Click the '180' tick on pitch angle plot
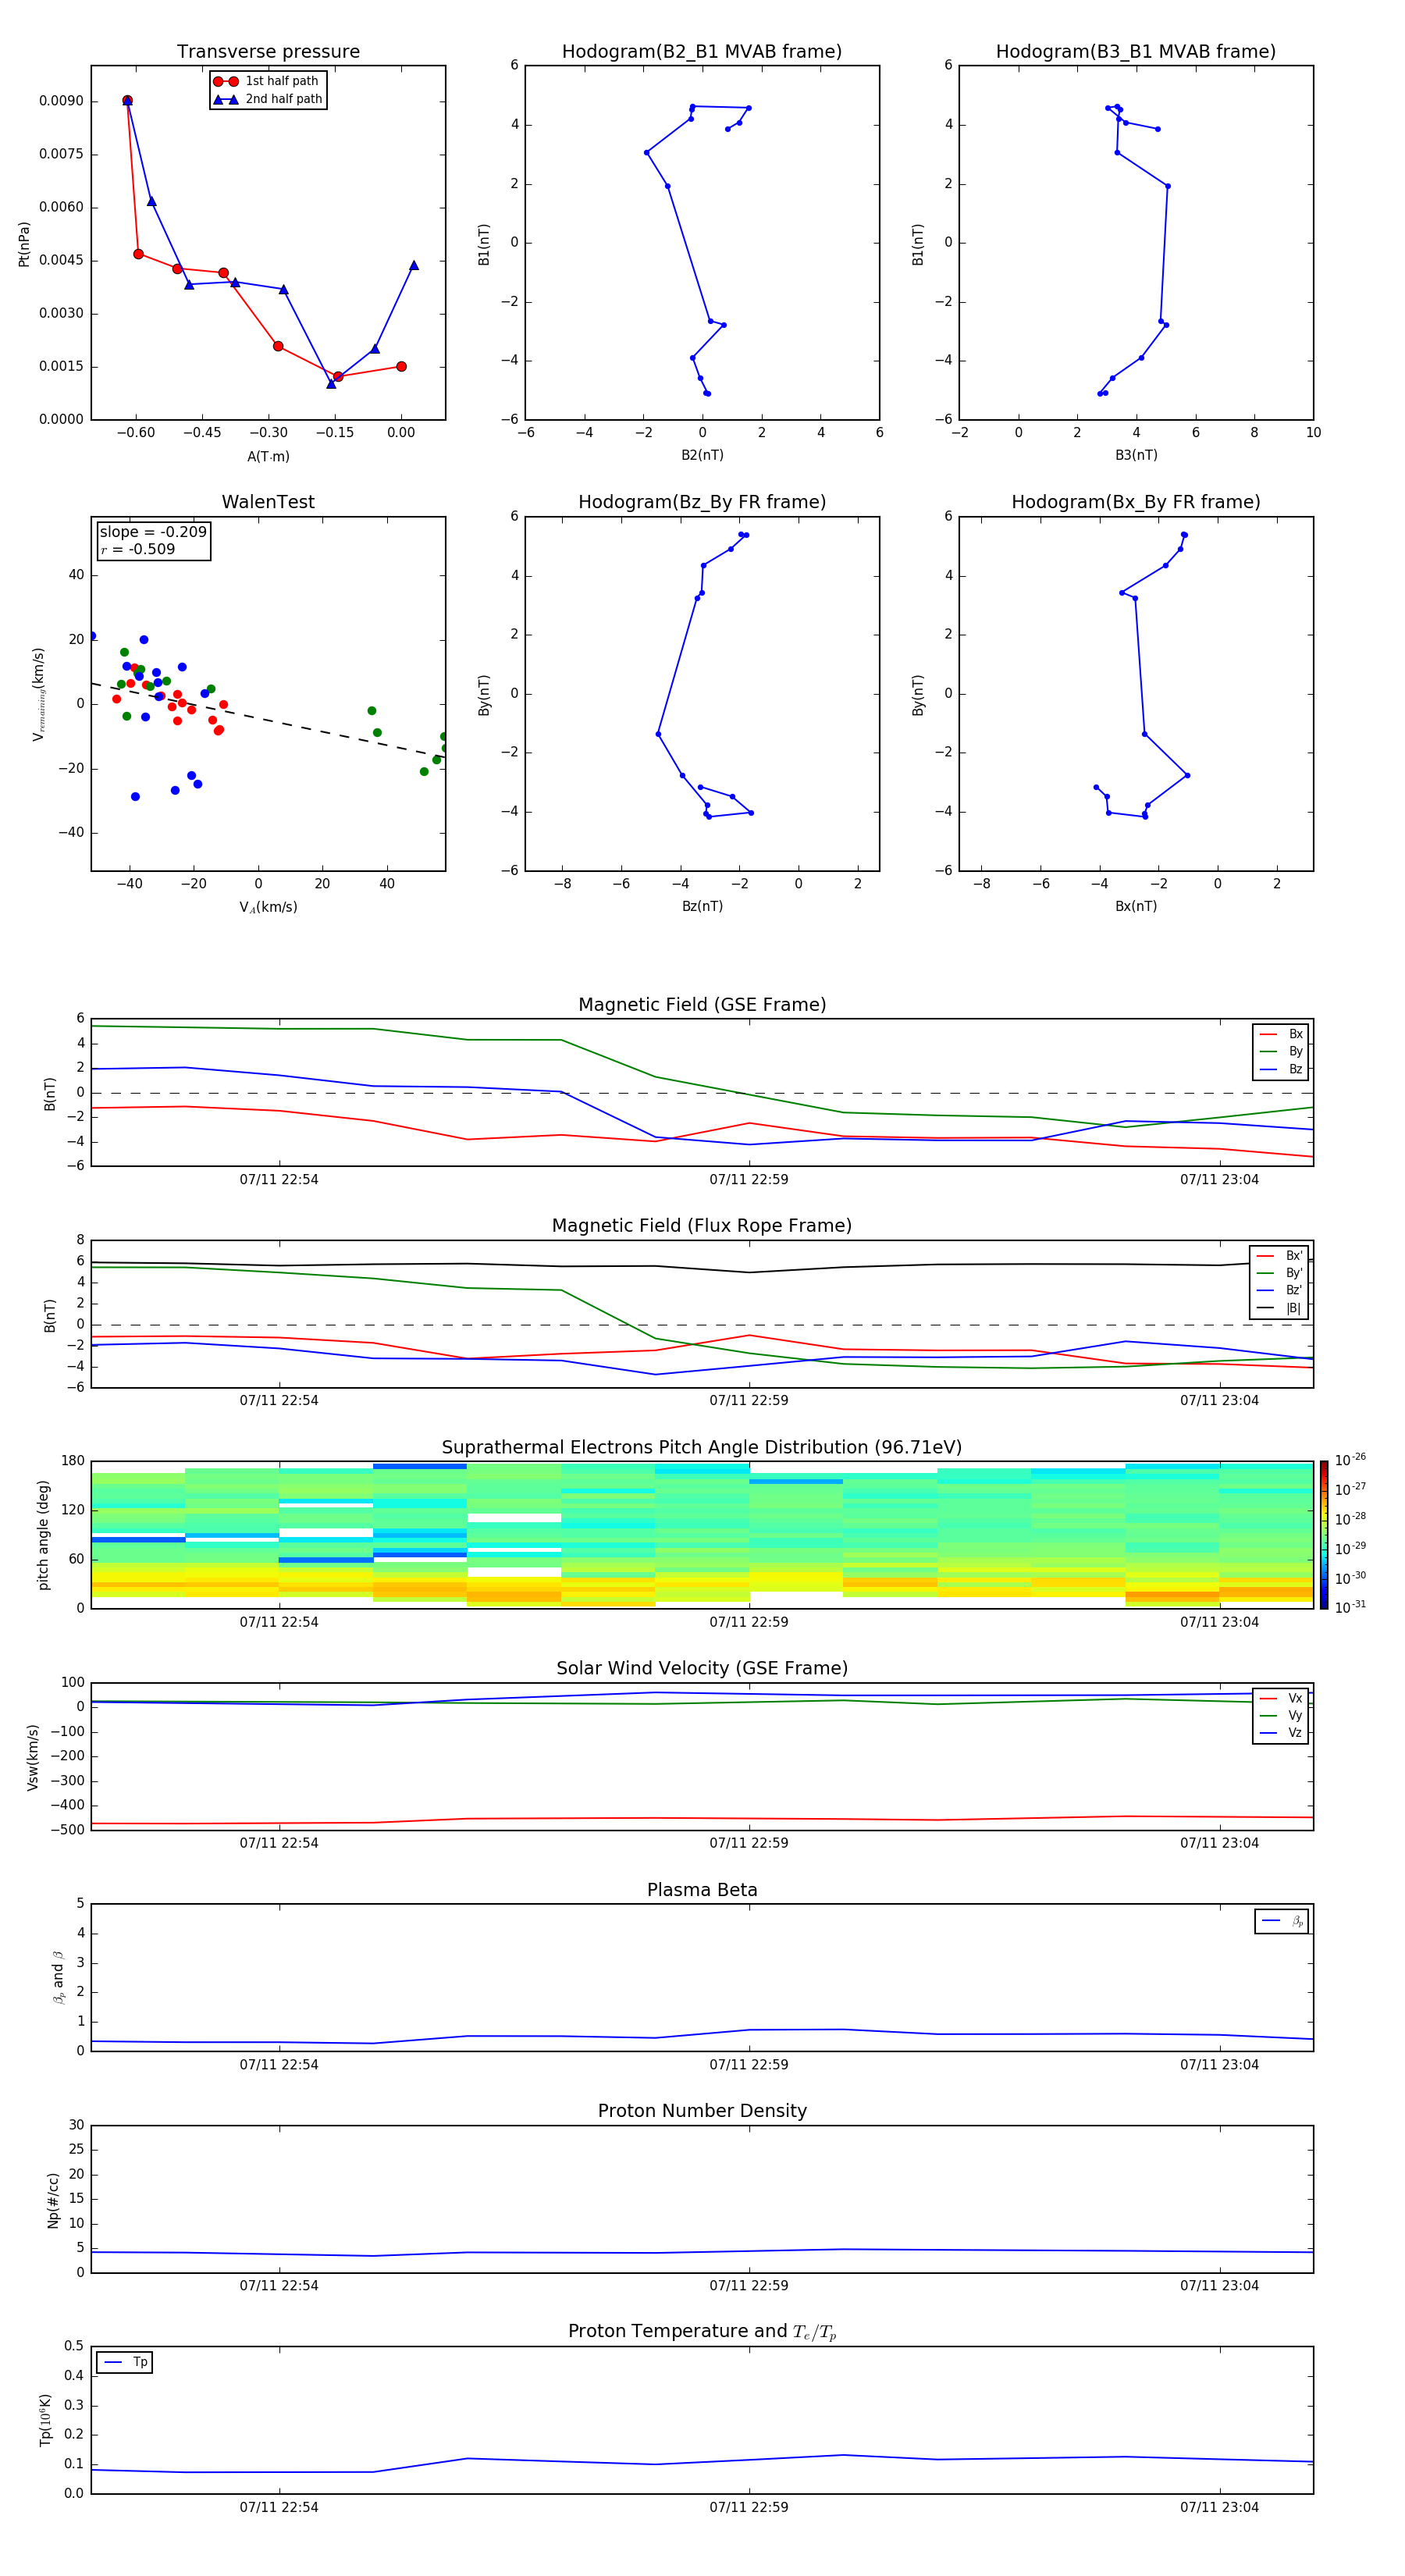 pos(73,1461)
